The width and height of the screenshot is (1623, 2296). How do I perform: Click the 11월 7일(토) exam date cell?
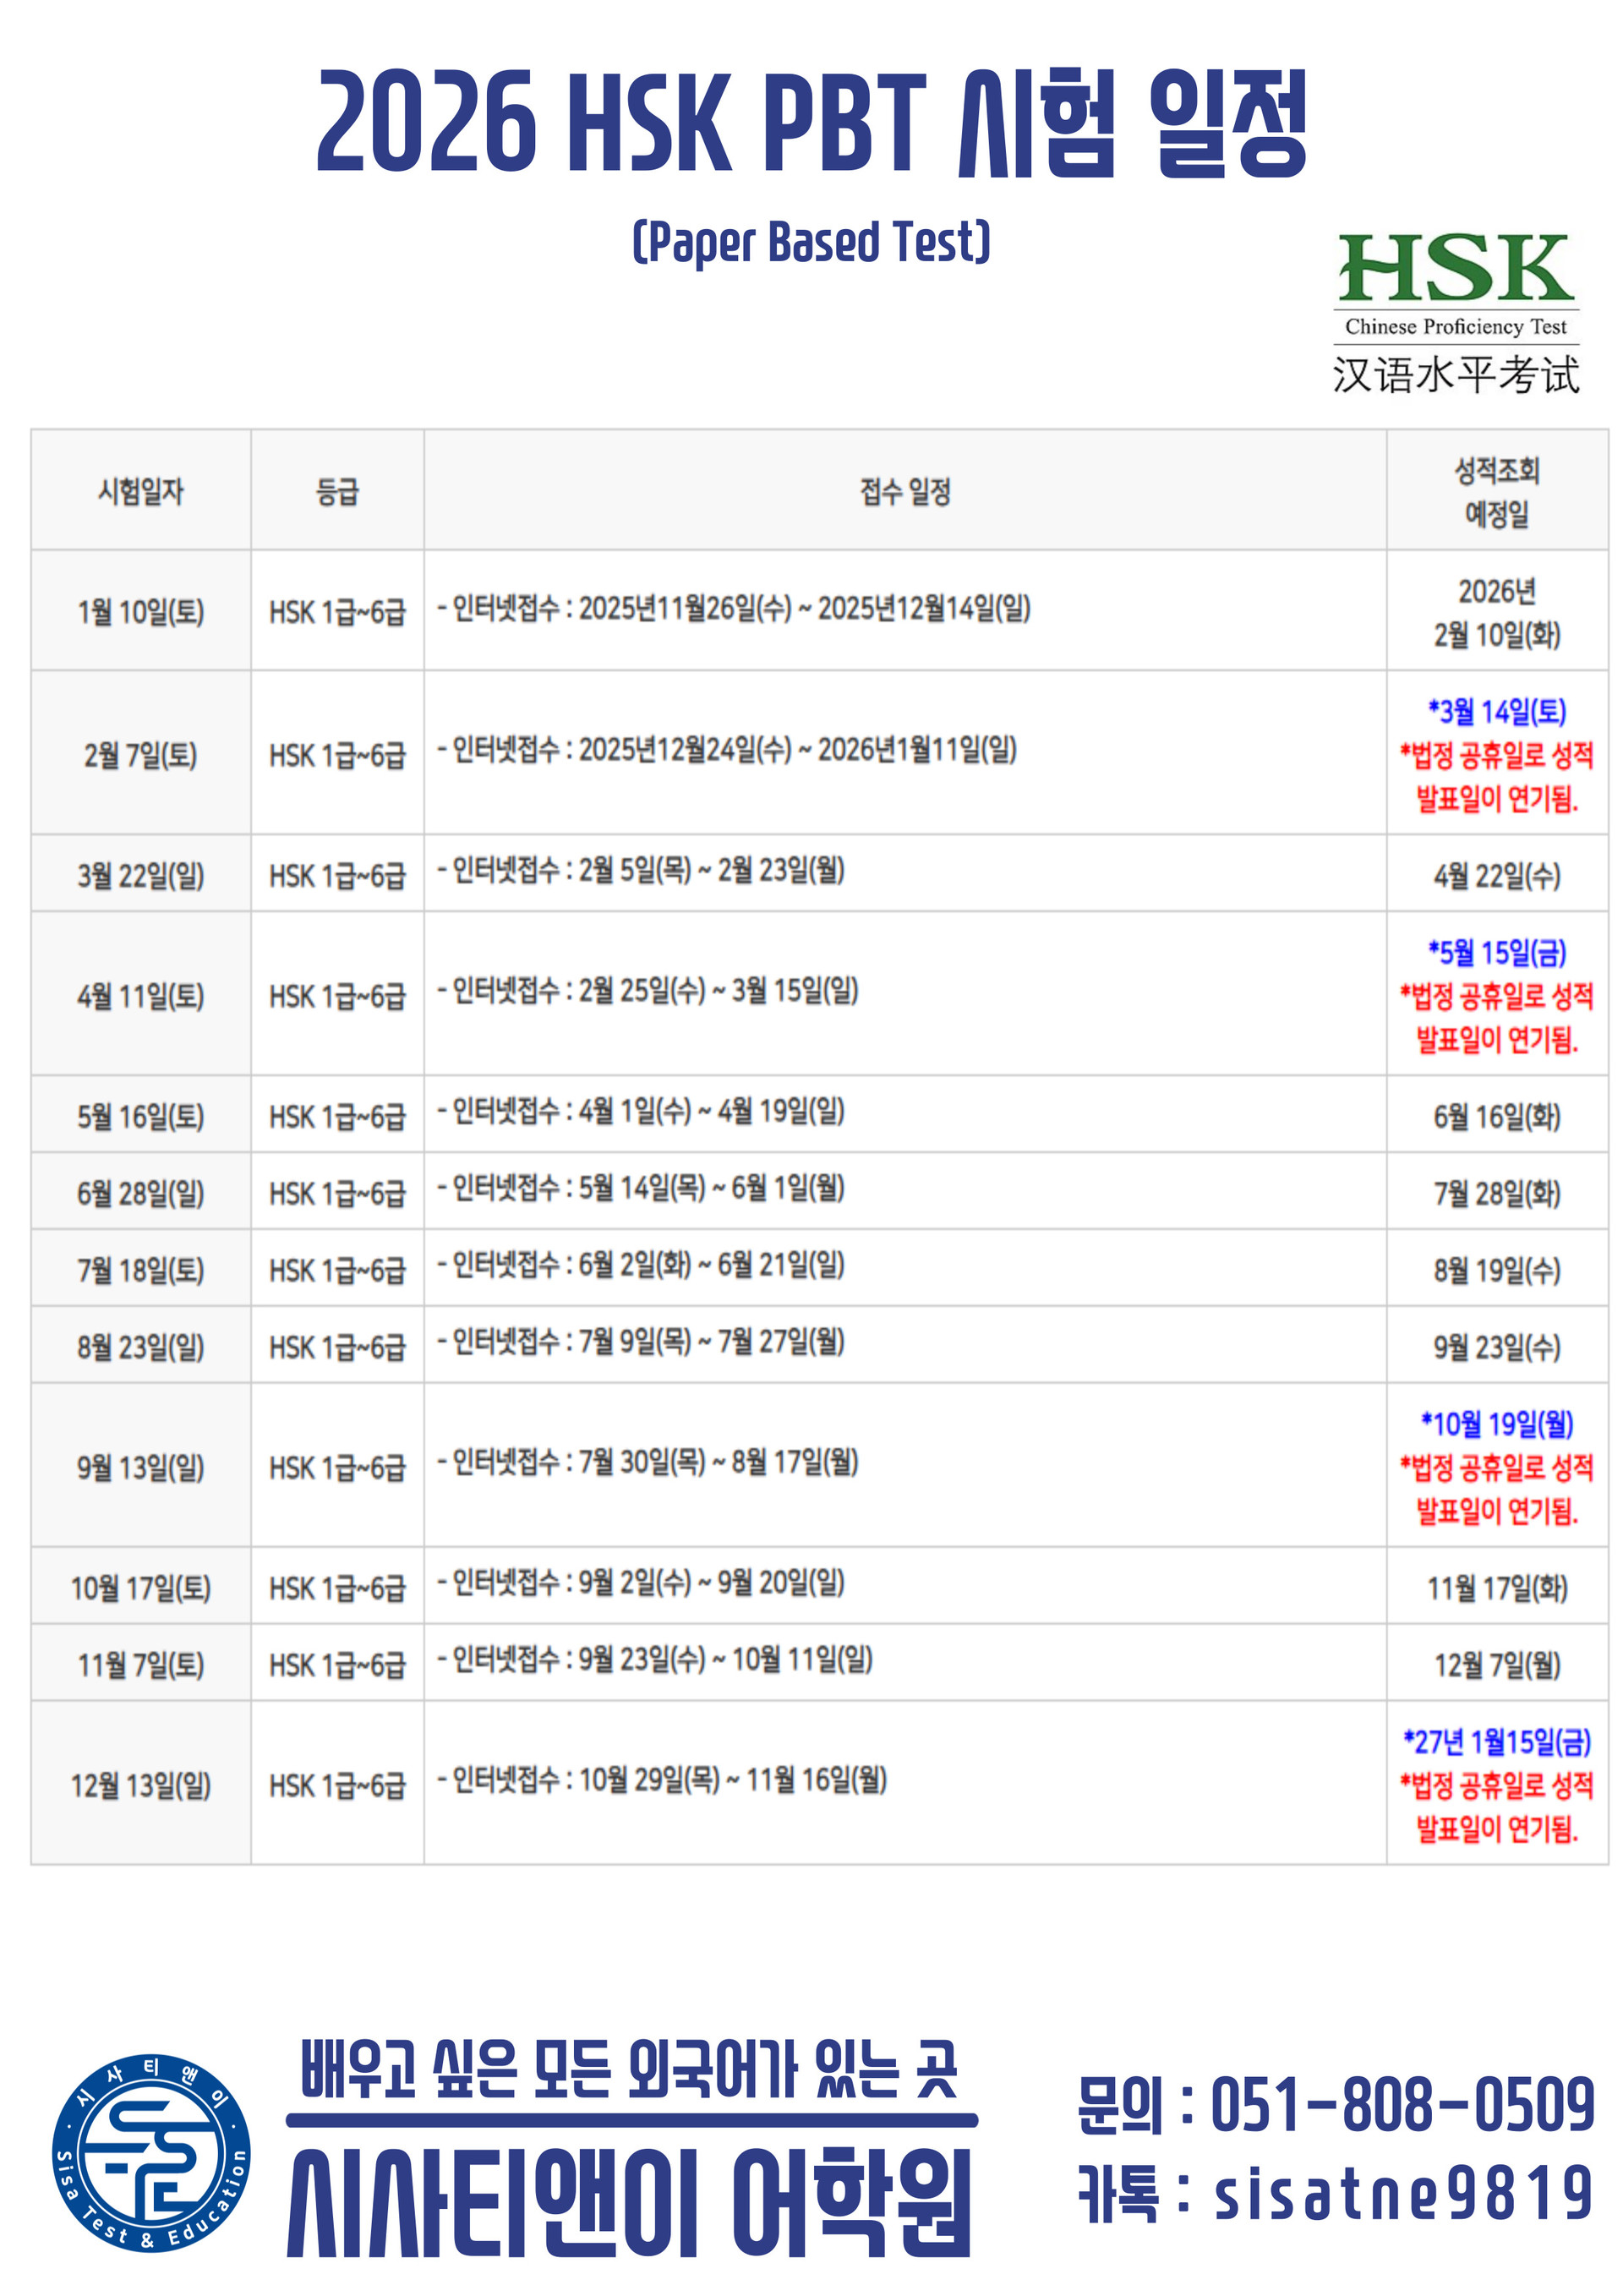point(141,1664)
